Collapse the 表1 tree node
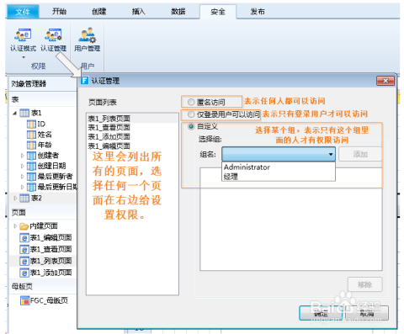The height and width of the screenshot is (334, 404). 15,114
